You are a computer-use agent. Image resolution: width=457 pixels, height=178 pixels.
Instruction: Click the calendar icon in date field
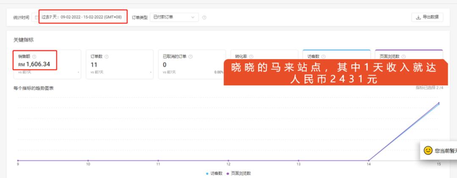36,17
